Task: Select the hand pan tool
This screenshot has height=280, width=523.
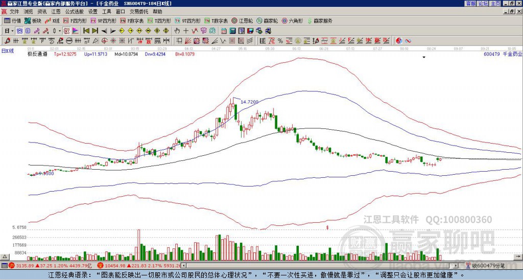Action: click(x=177, y=31)
